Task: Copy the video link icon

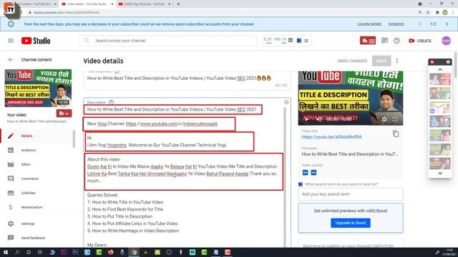Action: 396,133
